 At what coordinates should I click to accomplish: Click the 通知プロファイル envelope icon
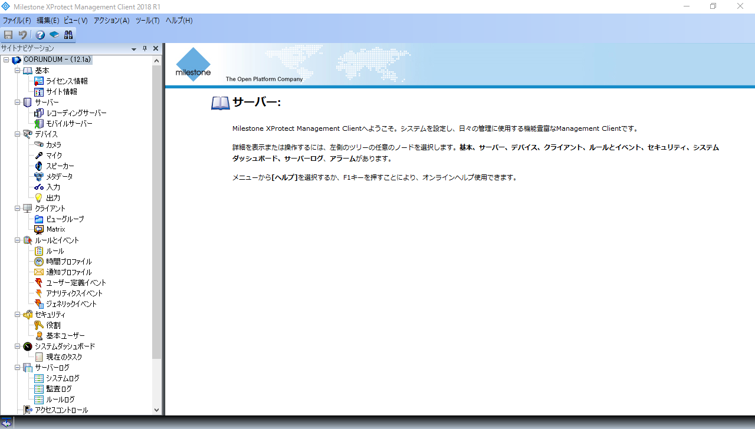point(39,272)
